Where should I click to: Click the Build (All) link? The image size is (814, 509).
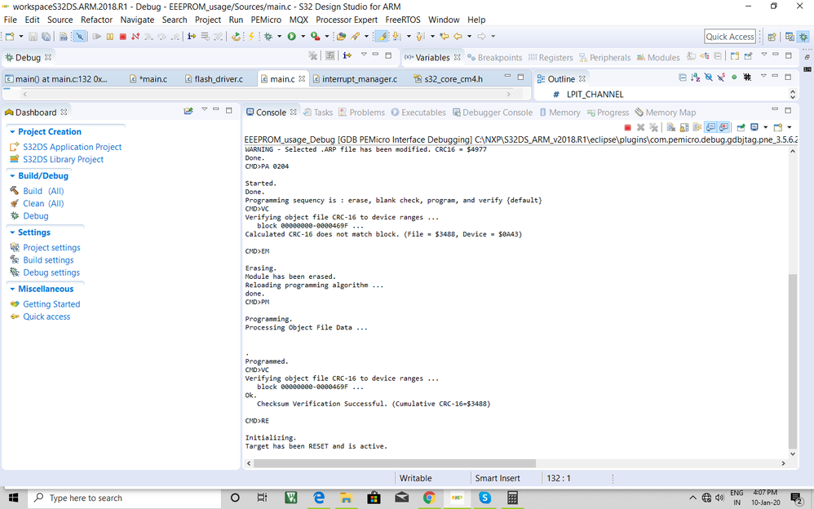click(x=43, y=191)
